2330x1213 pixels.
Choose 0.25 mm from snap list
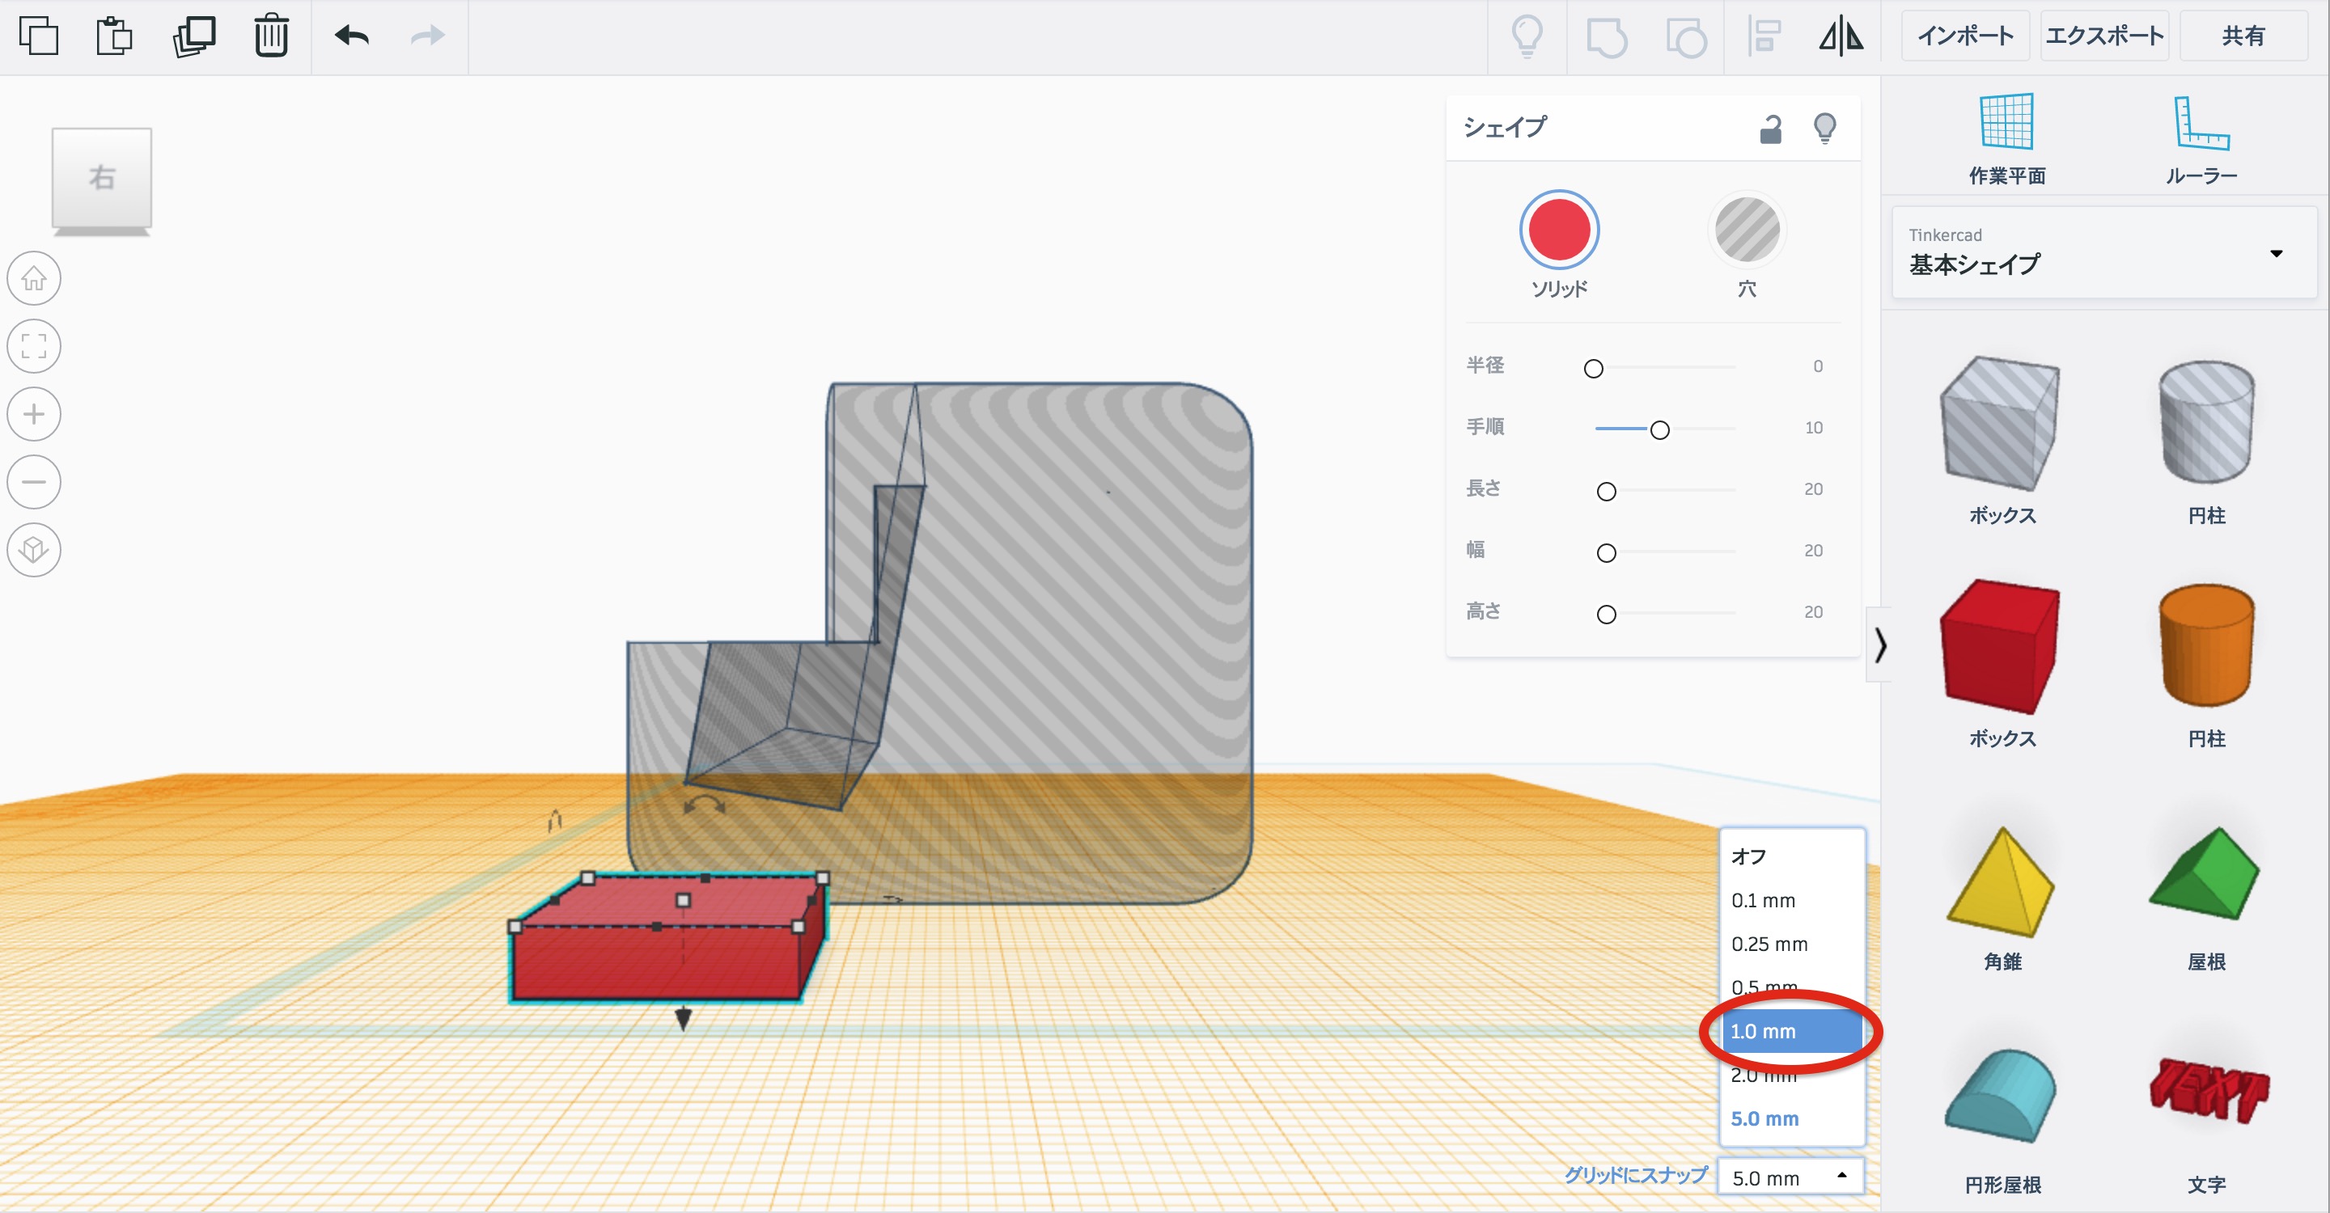click(x=1770, y=944)
